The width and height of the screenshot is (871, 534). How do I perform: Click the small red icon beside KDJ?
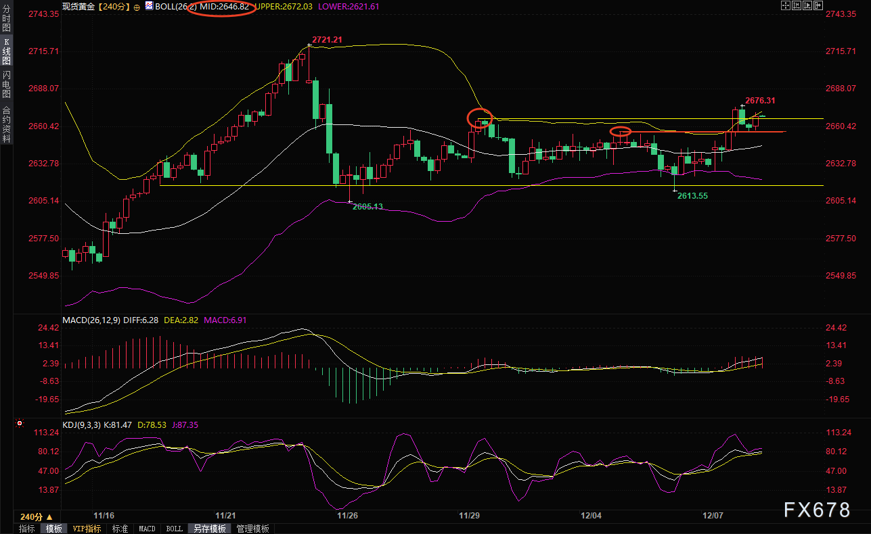(x=19, y=424)
